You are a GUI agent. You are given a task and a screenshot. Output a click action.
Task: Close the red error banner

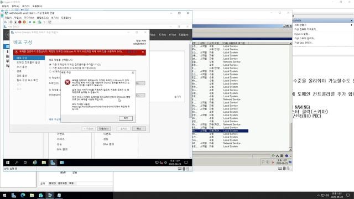tap(143, 52)
